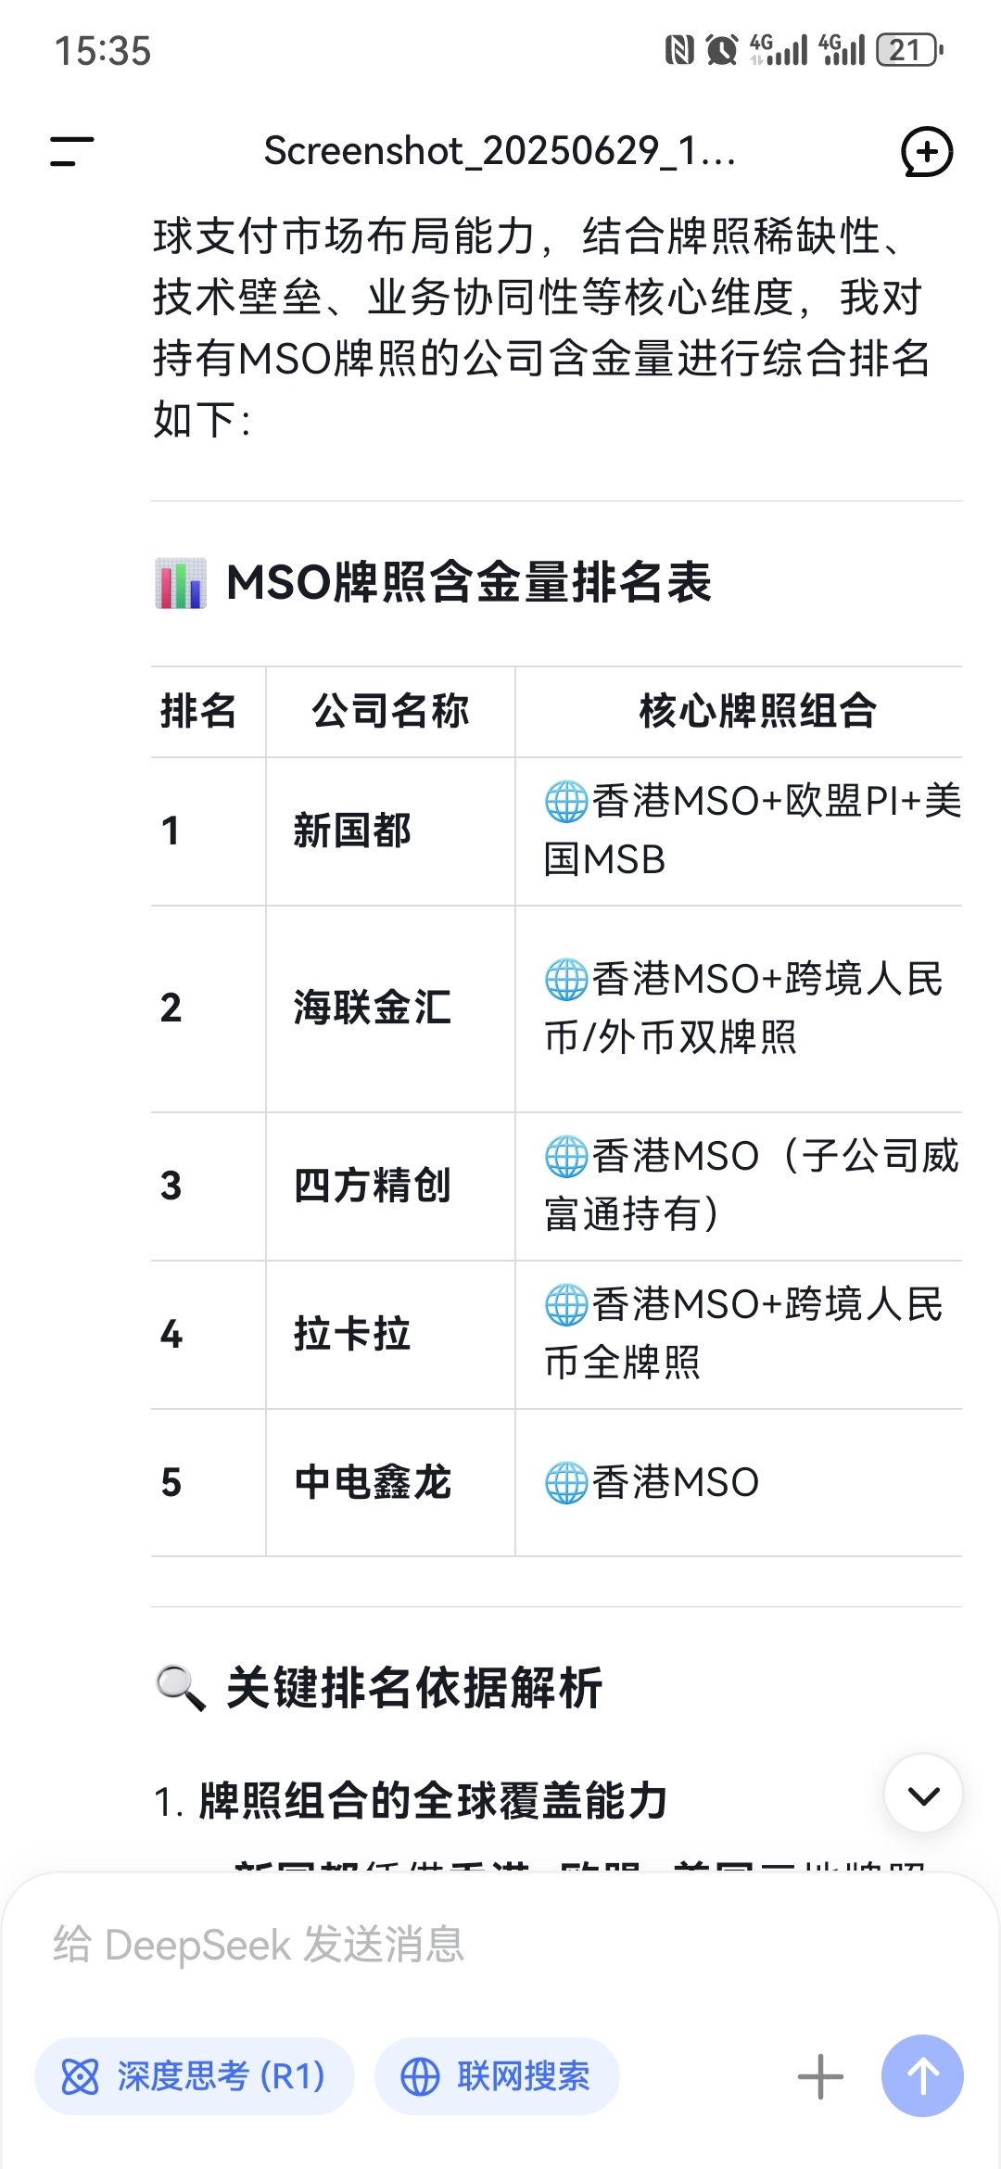Open attachment options with plus icon
The width and height of the screenshot is (1001, 2169).
tap(820, 2076)
